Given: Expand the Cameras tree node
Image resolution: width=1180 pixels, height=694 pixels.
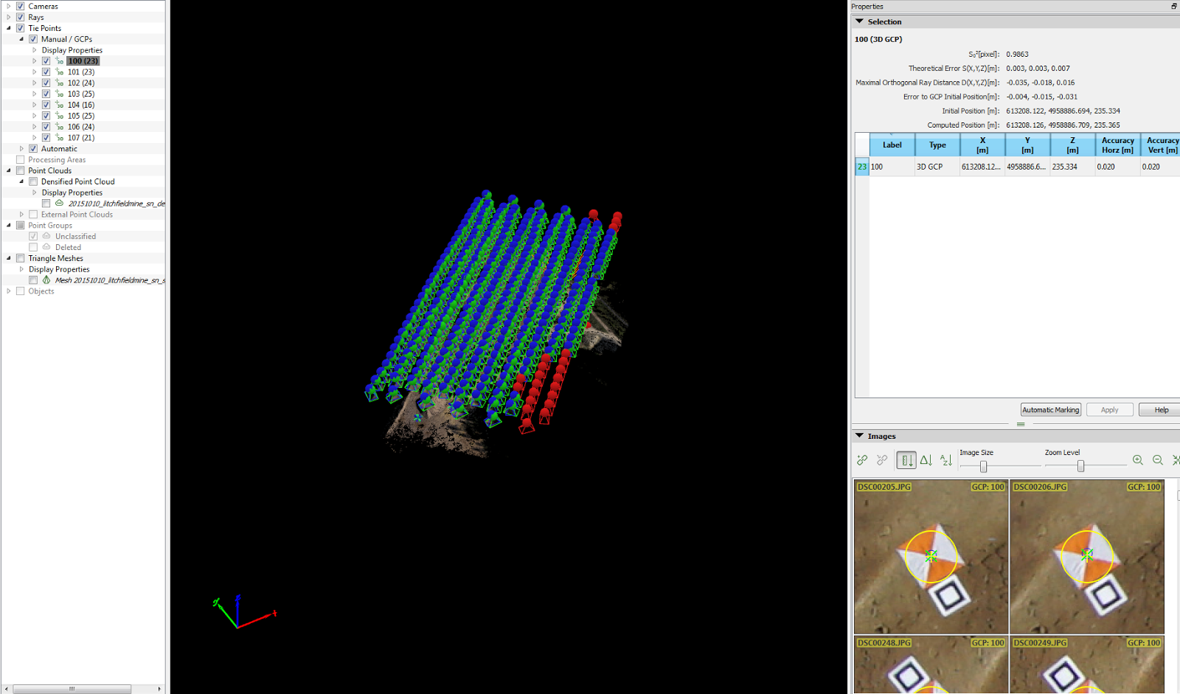Looking at the screenshot, I should [x=9, y=6].
